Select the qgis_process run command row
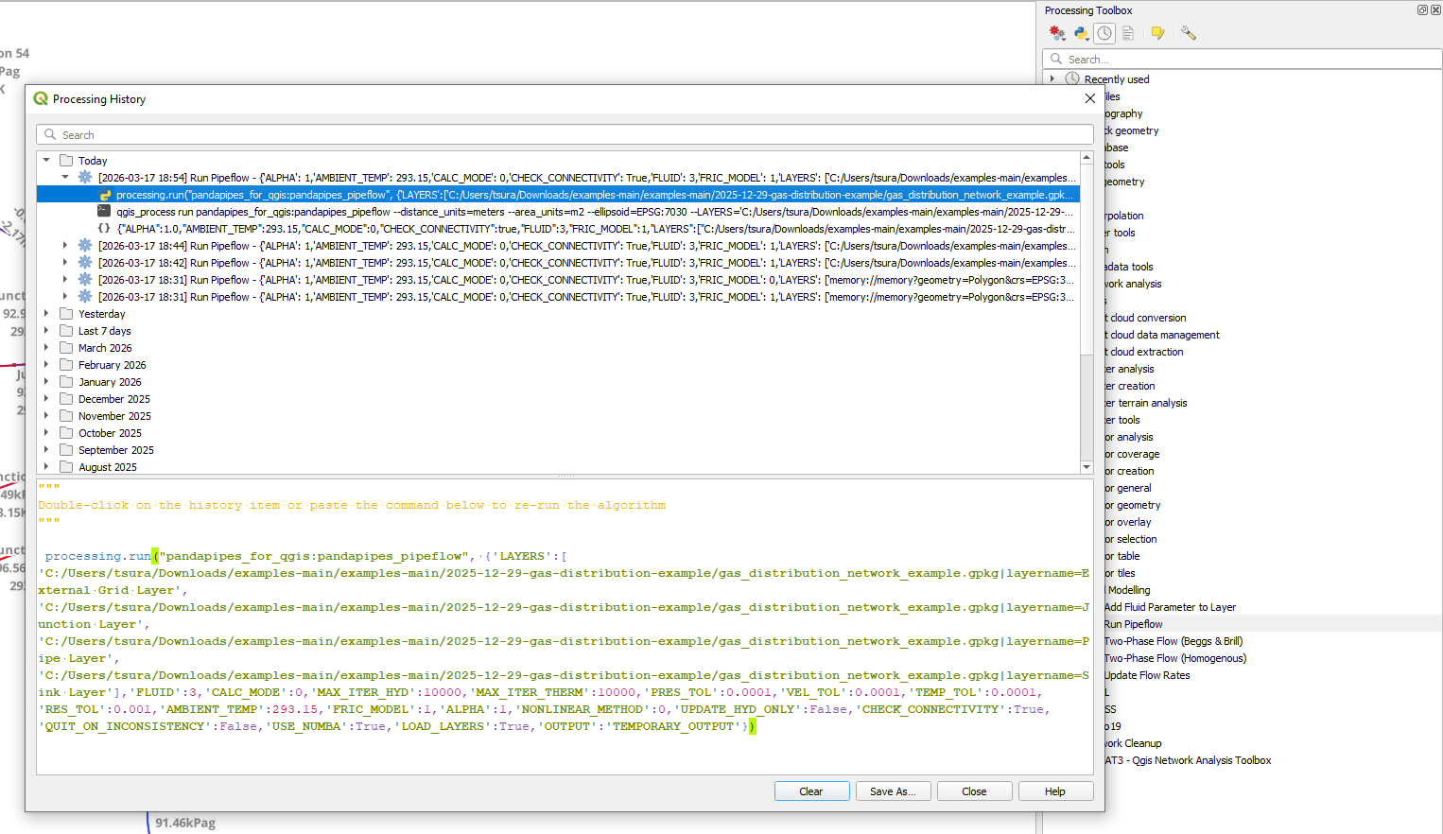Screen dimensions: 1443x834 [595, 212]
